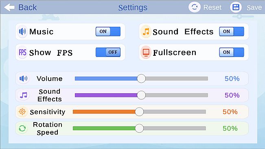Disable the Sound Effects toggle
The width and height of the screenshot is (265, 149).
[x=232, y=31]
